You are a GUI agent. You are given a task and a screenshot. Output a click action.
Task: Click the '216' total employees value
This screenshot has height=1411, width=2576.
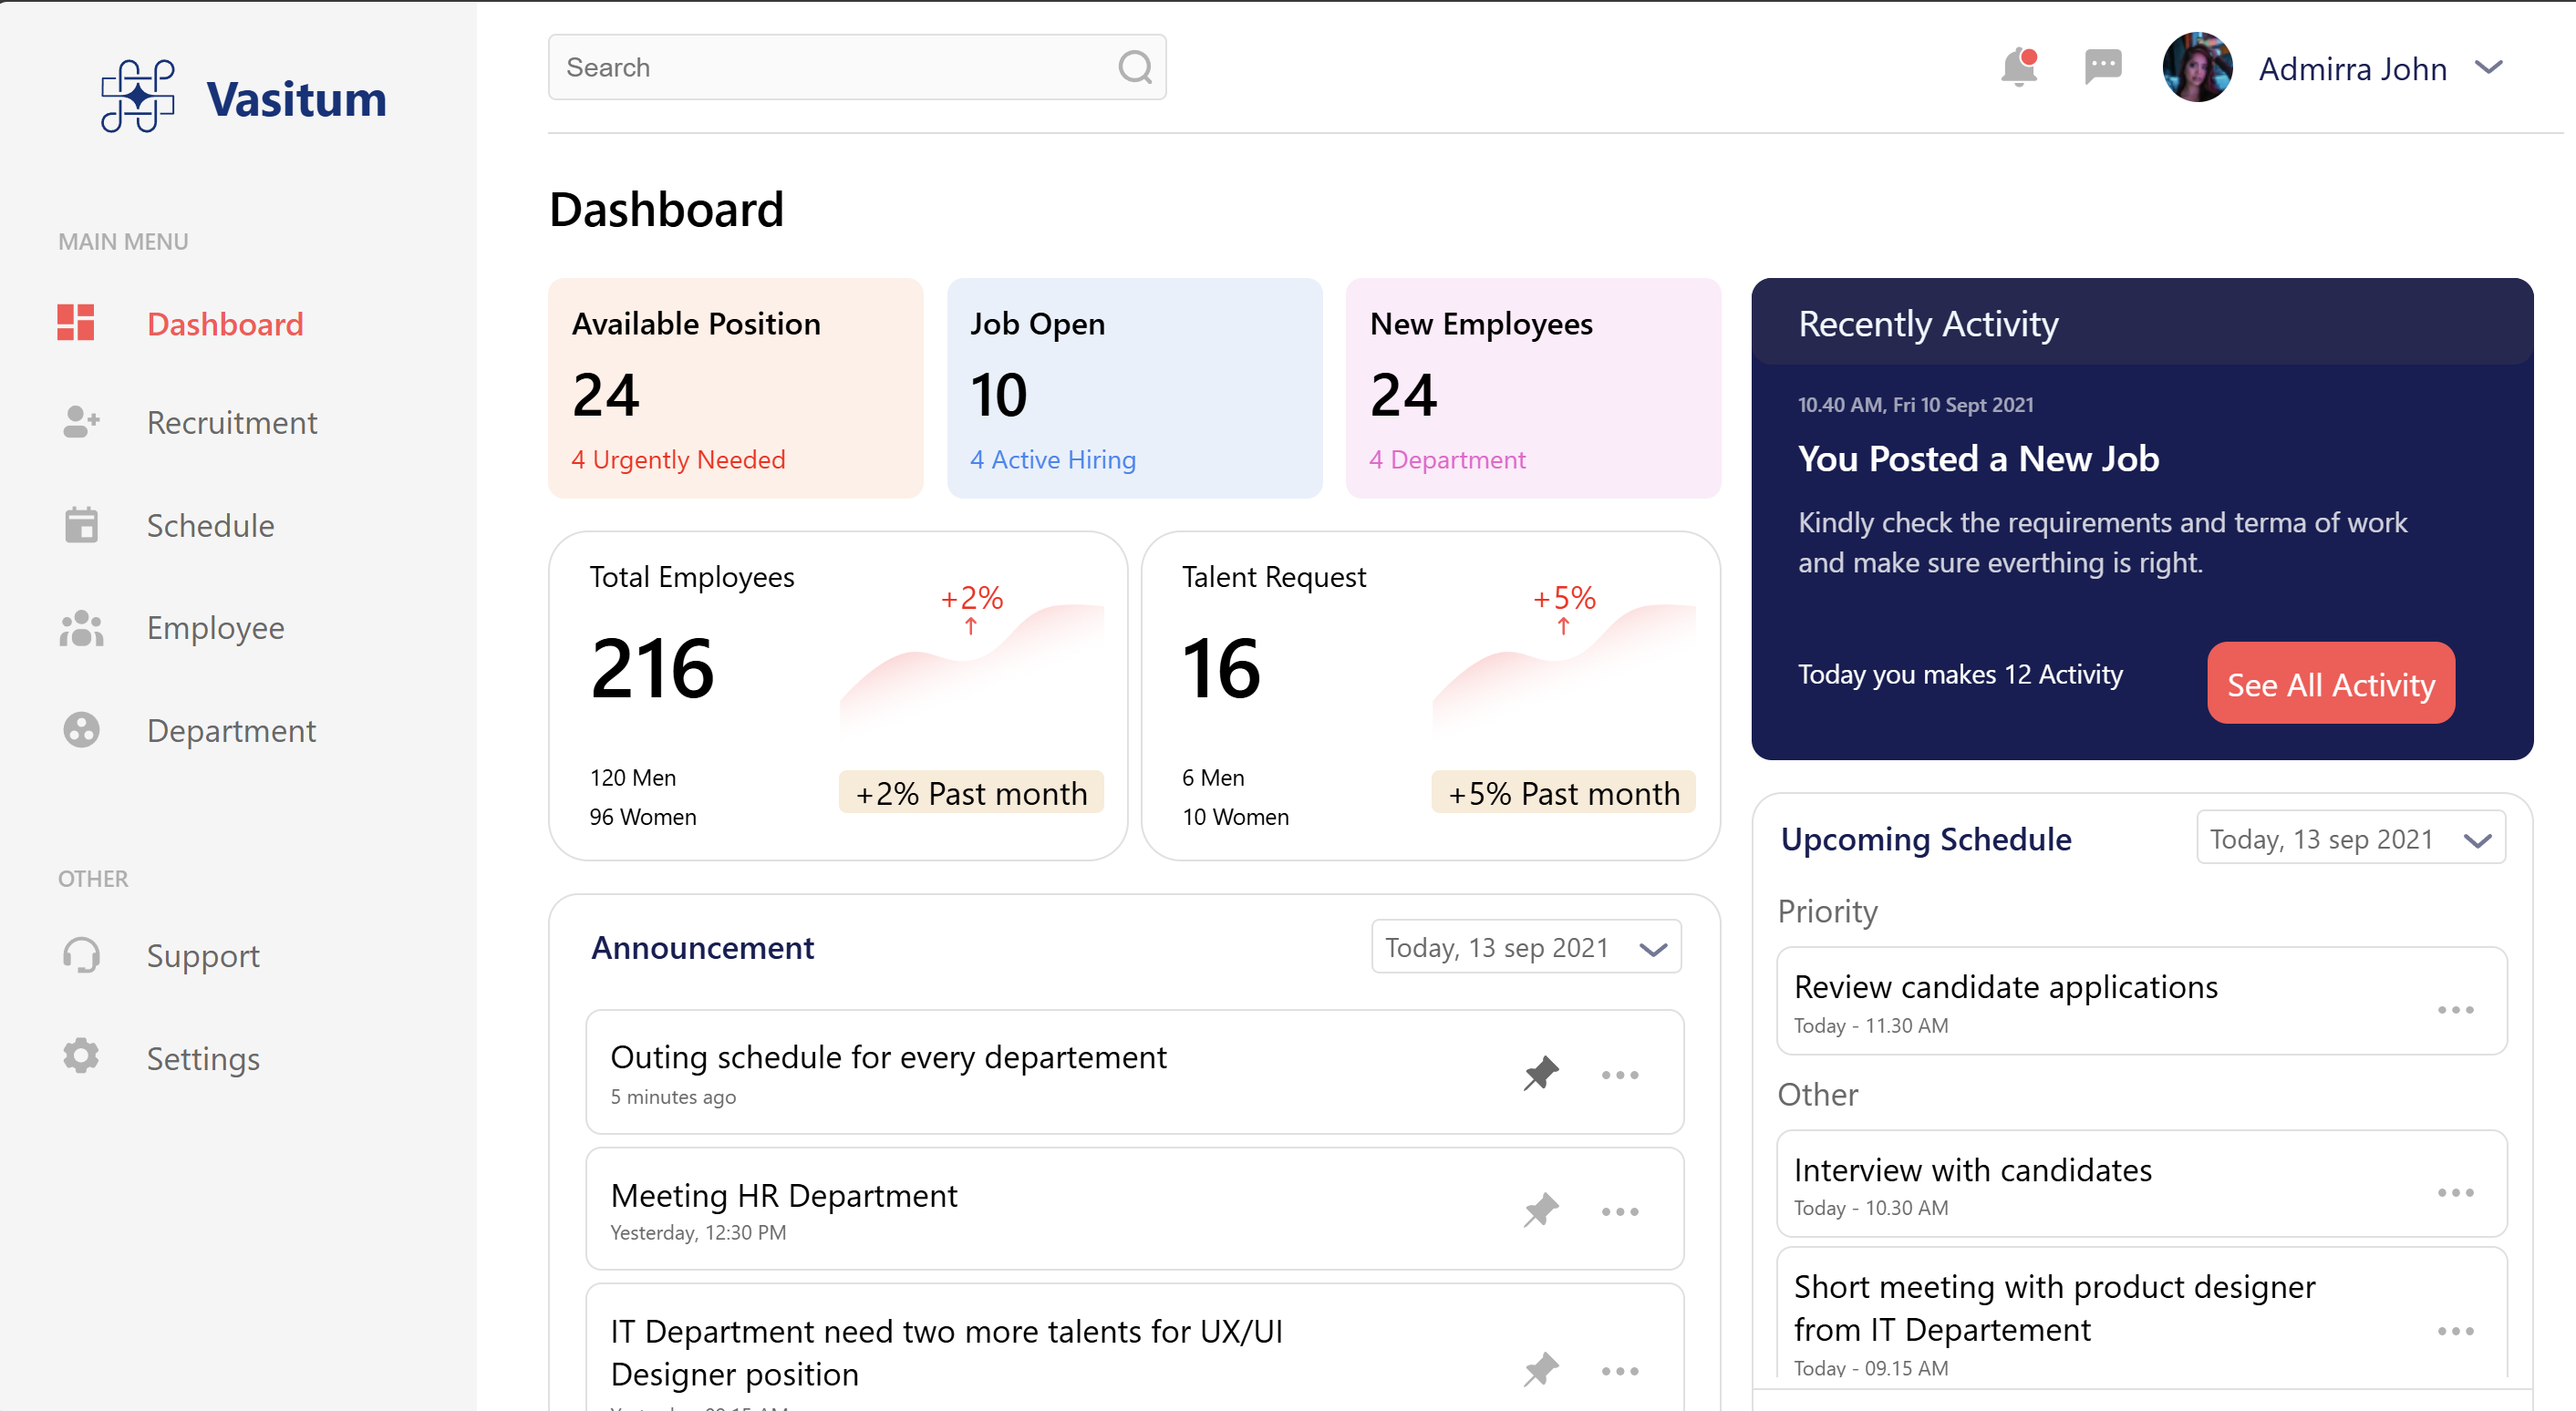pyautogui.click(x=652, y=670)
